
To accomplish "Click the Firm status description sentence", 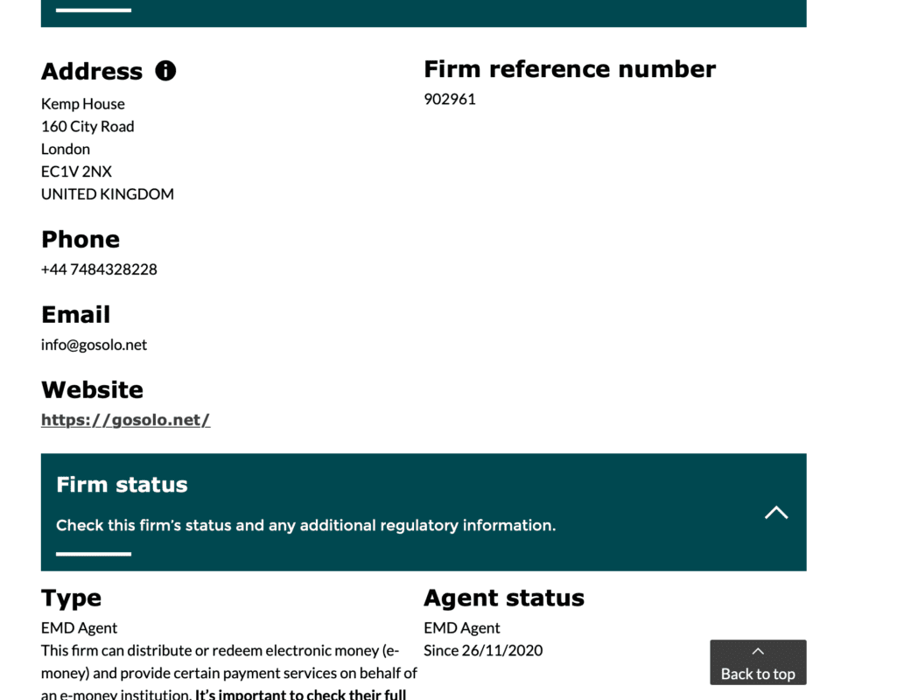I will pos(305,526).
